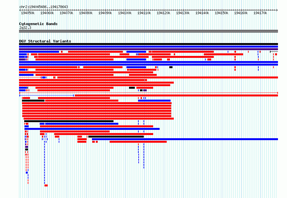Open the DGV Structural Variants track title
This screenshot has height=198, width=287.
point(45,41)
